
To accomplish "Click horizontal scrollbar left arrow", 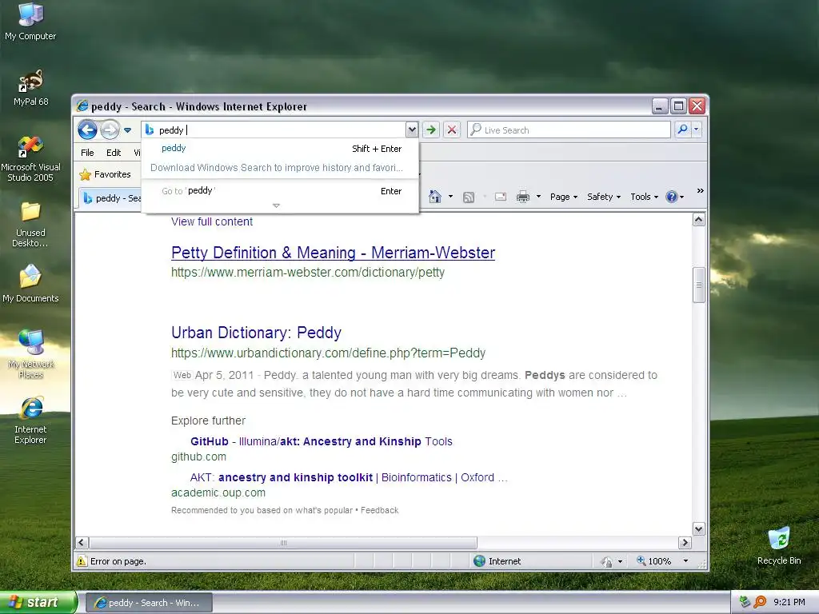I will coord(82,543).
